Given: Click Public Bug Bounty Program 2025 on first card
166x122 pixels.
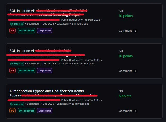Looking at the screenshot, I should (x=81, y=20).
